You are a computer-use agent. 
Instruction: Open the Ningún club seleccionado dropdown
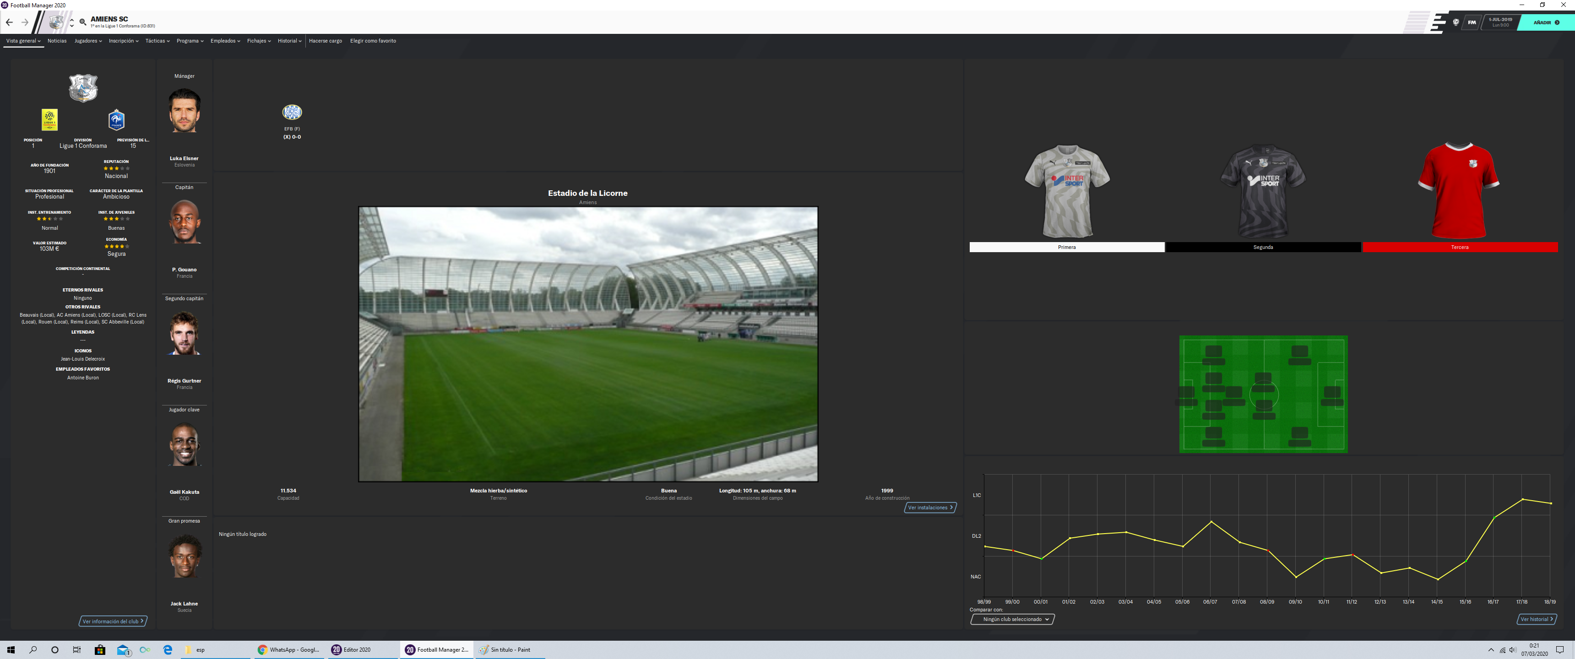point(1012,619)
